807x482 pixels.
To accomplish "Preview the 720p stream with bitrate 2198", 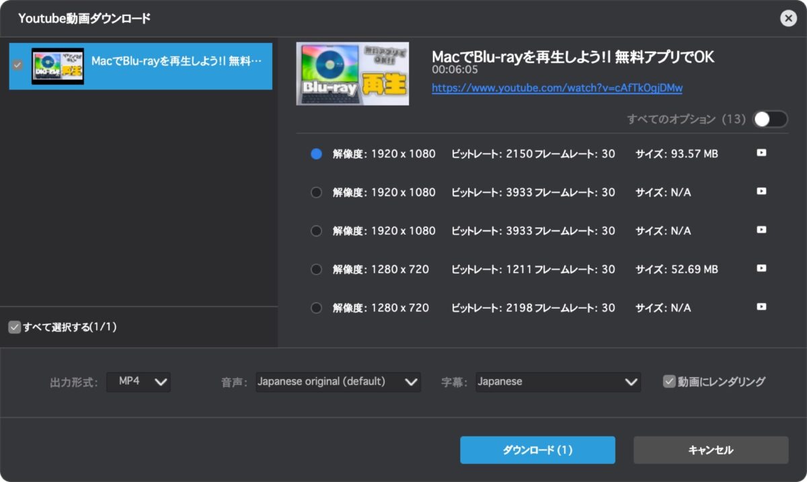I will click(x=761, y=307).
